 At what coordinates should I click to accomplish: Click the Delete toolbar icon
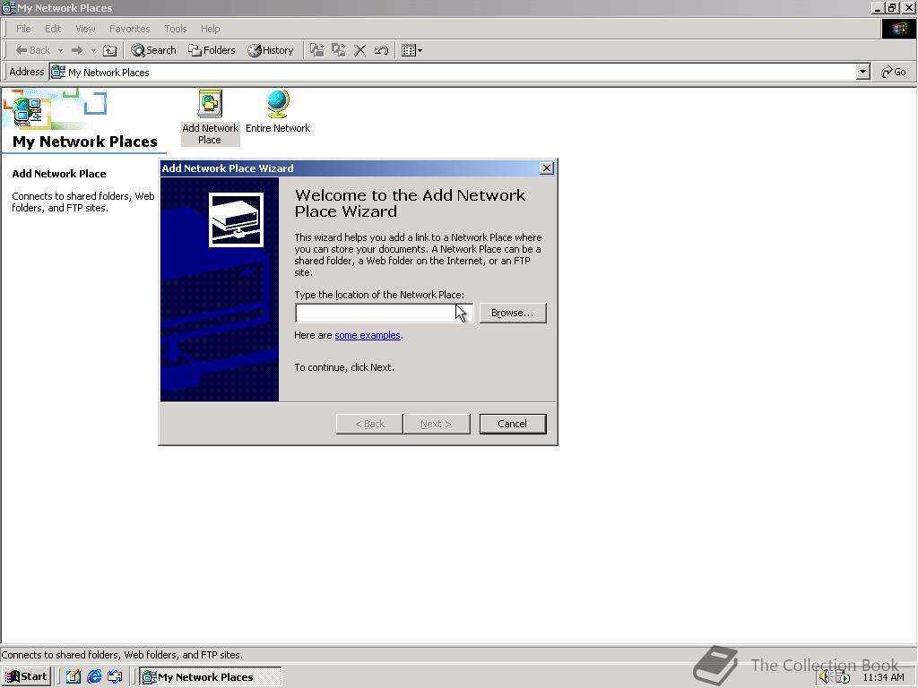(x=360, y=50)
